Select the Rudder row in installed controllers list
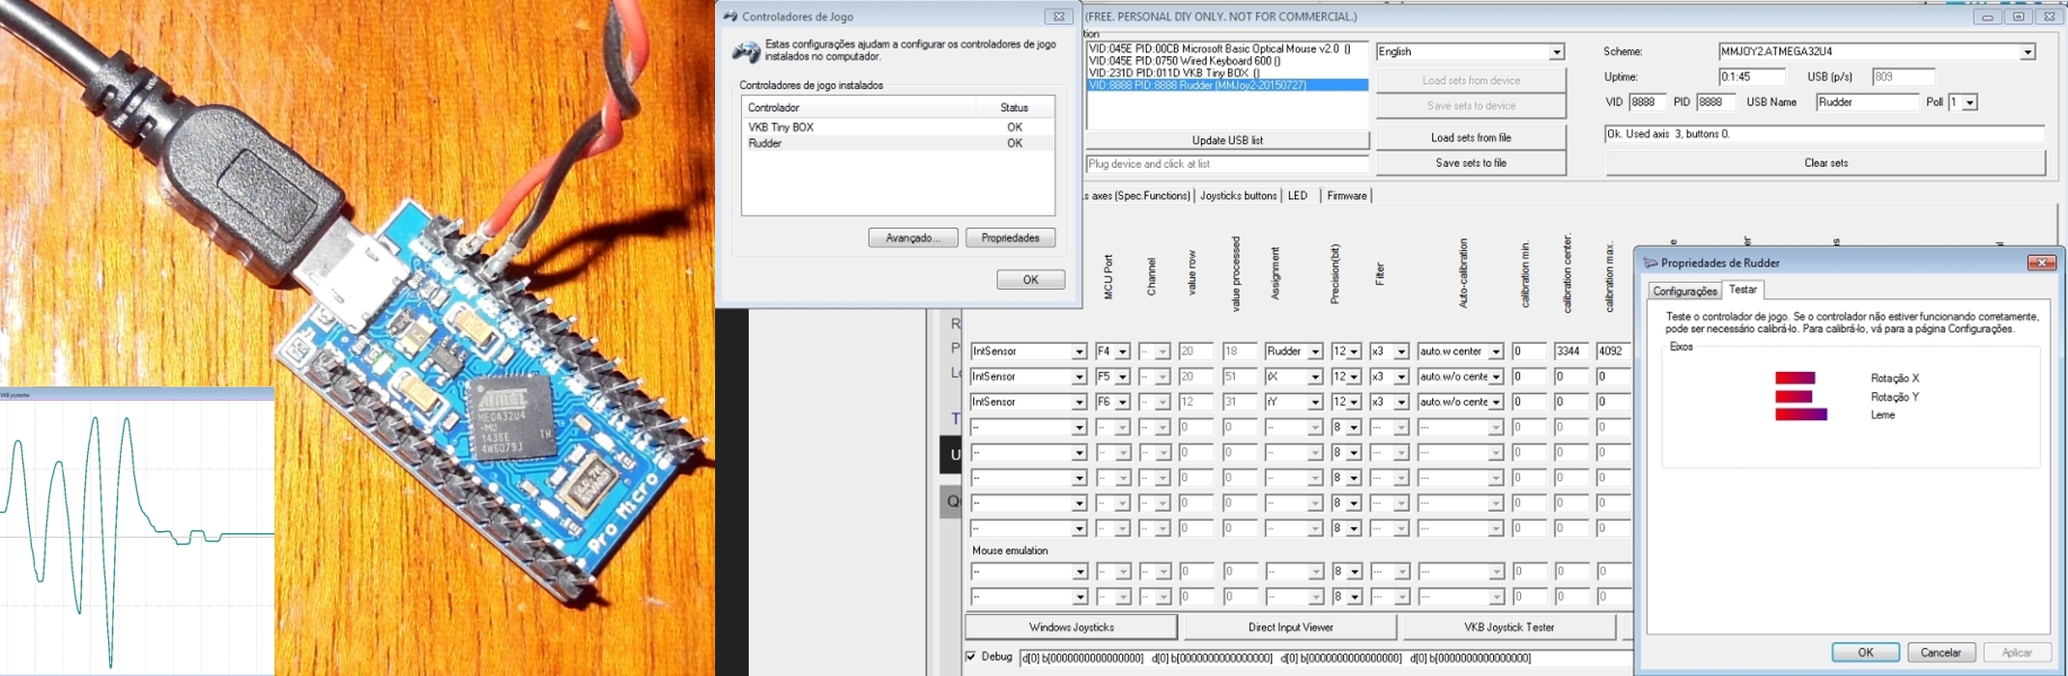 pos(898,143)
